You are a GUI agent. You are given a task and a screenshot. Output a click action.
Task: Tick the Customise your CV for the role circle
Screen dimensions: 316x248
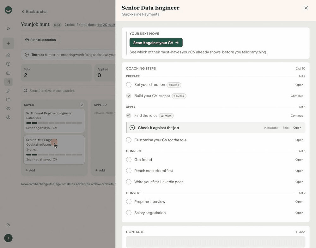click(x=129, y=140)
